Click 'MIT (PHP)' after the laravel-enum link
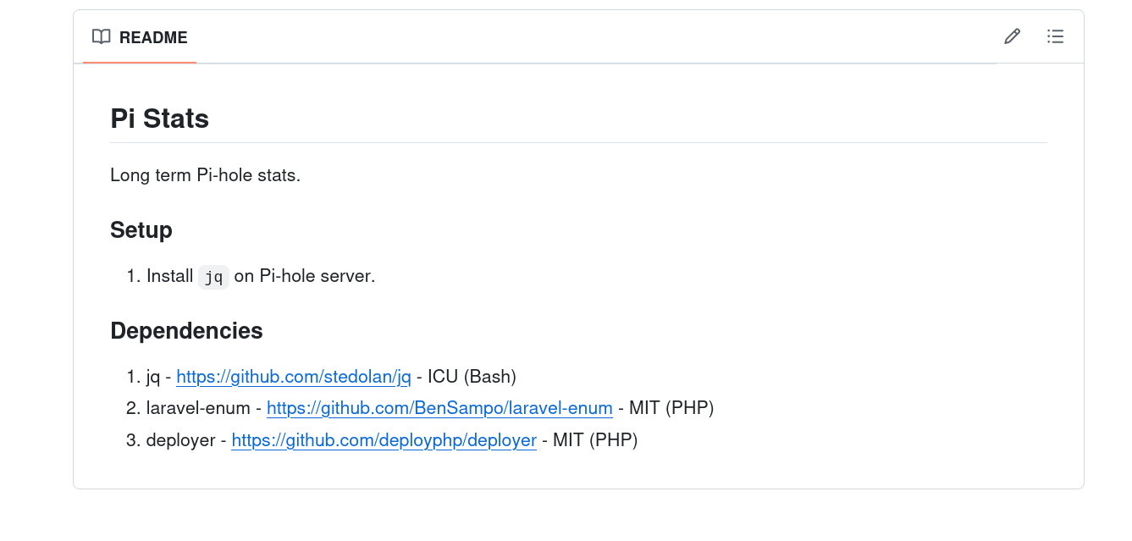The image size is (1132, 541). [x=671, y=408]
